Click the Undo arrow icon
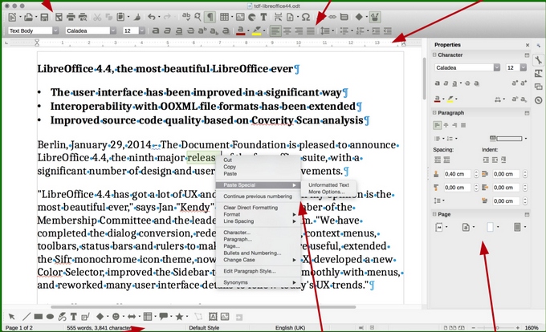The image size is (546, 332). [x=152, y=17]
